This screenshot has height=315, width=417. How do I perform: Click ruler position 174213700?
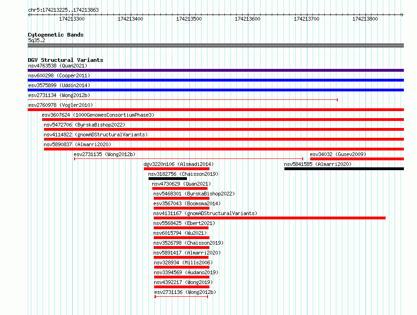coord(306,19)
